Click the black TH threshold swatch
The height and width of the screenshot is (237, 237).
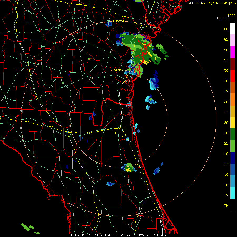[x=233, y=205]
